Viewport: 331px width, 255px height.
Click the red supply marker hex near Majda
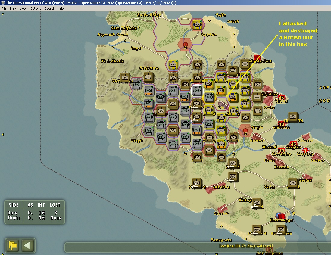pyautogui.click(x=245, y=131)
